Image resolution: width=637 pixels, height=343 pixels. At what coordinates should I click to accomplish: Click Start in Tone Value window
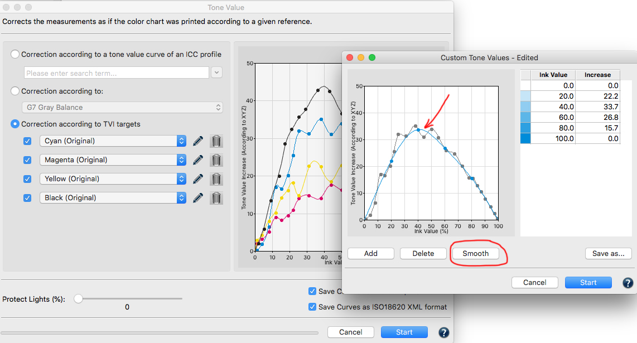[404, 332]
